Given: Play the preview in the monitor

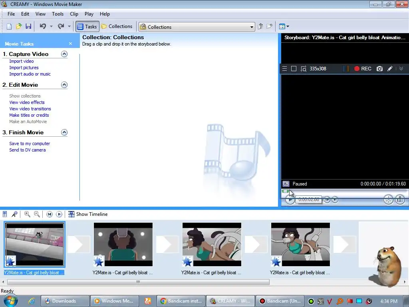Looking at the screenshot, I should point(290,200).
